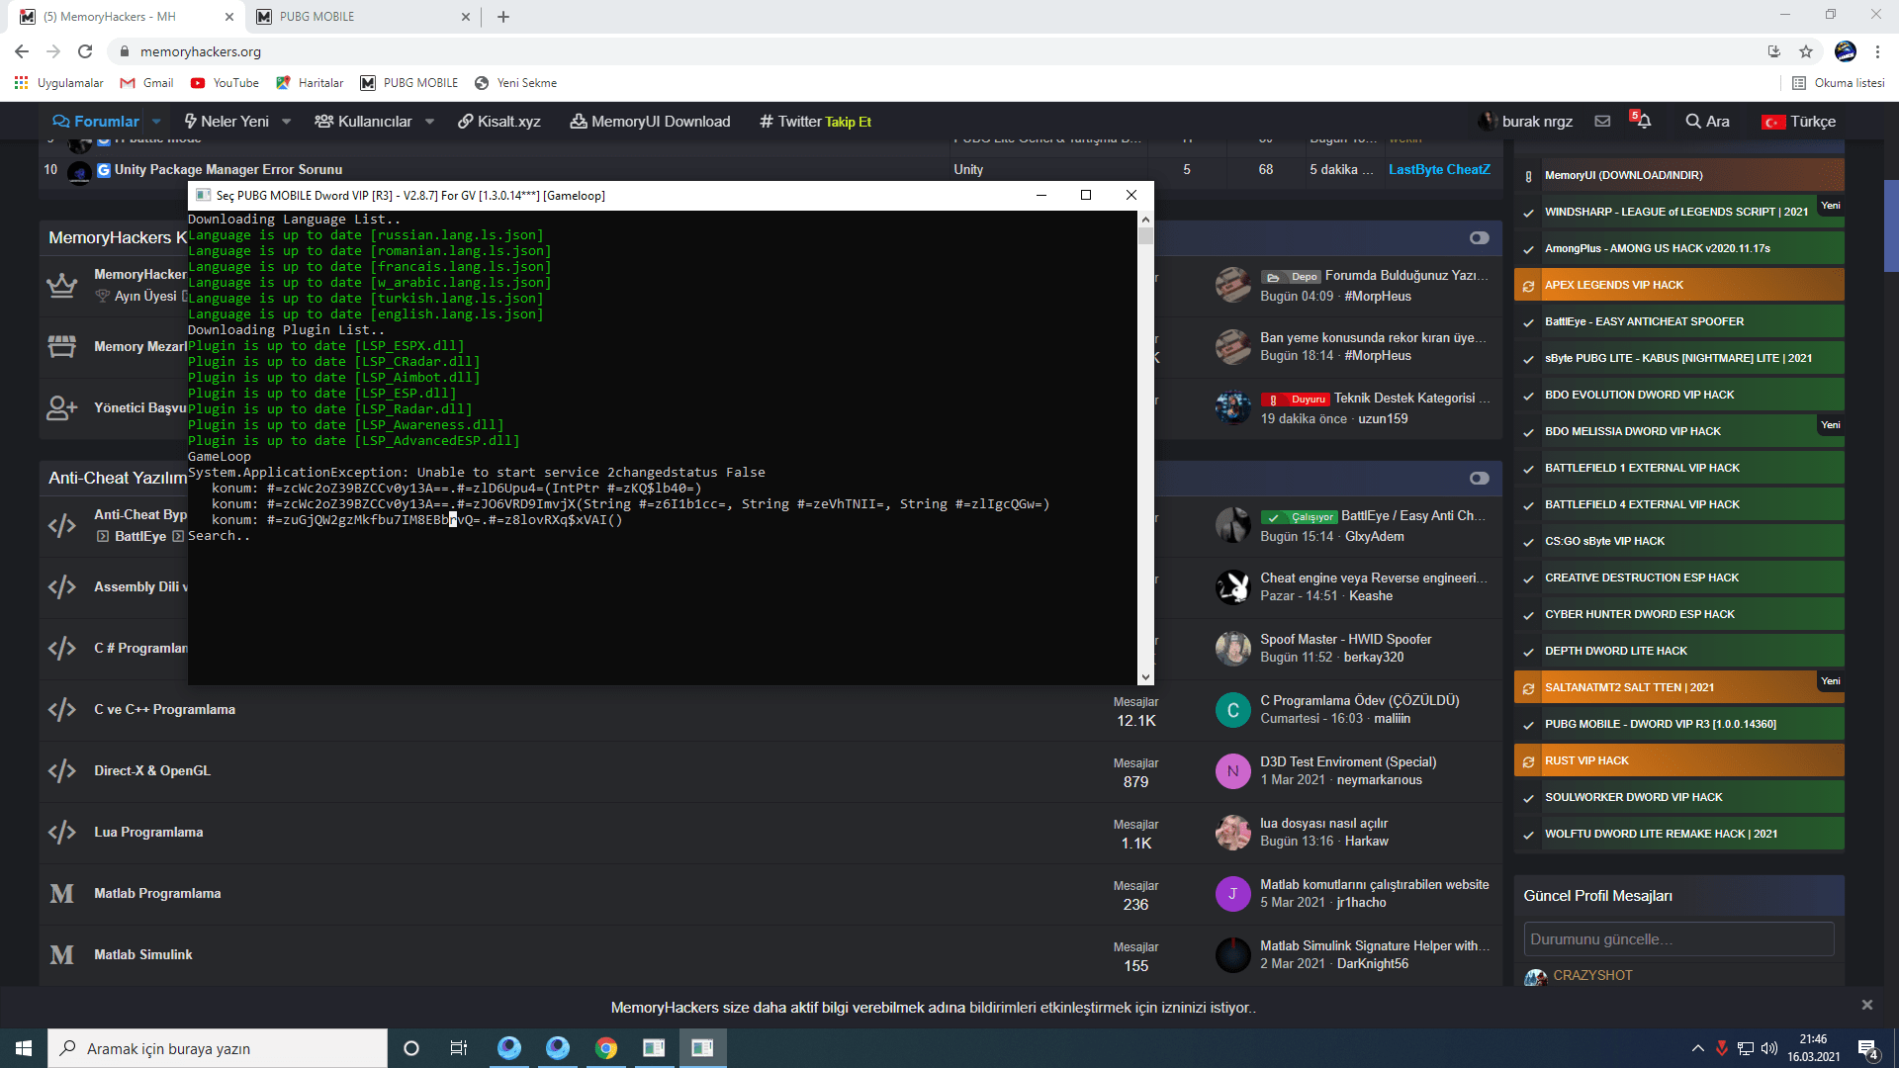Expand the Neler Yeni dropdown arrow
Viewport: 1899px width, 1068px height.
click(286, 122)
